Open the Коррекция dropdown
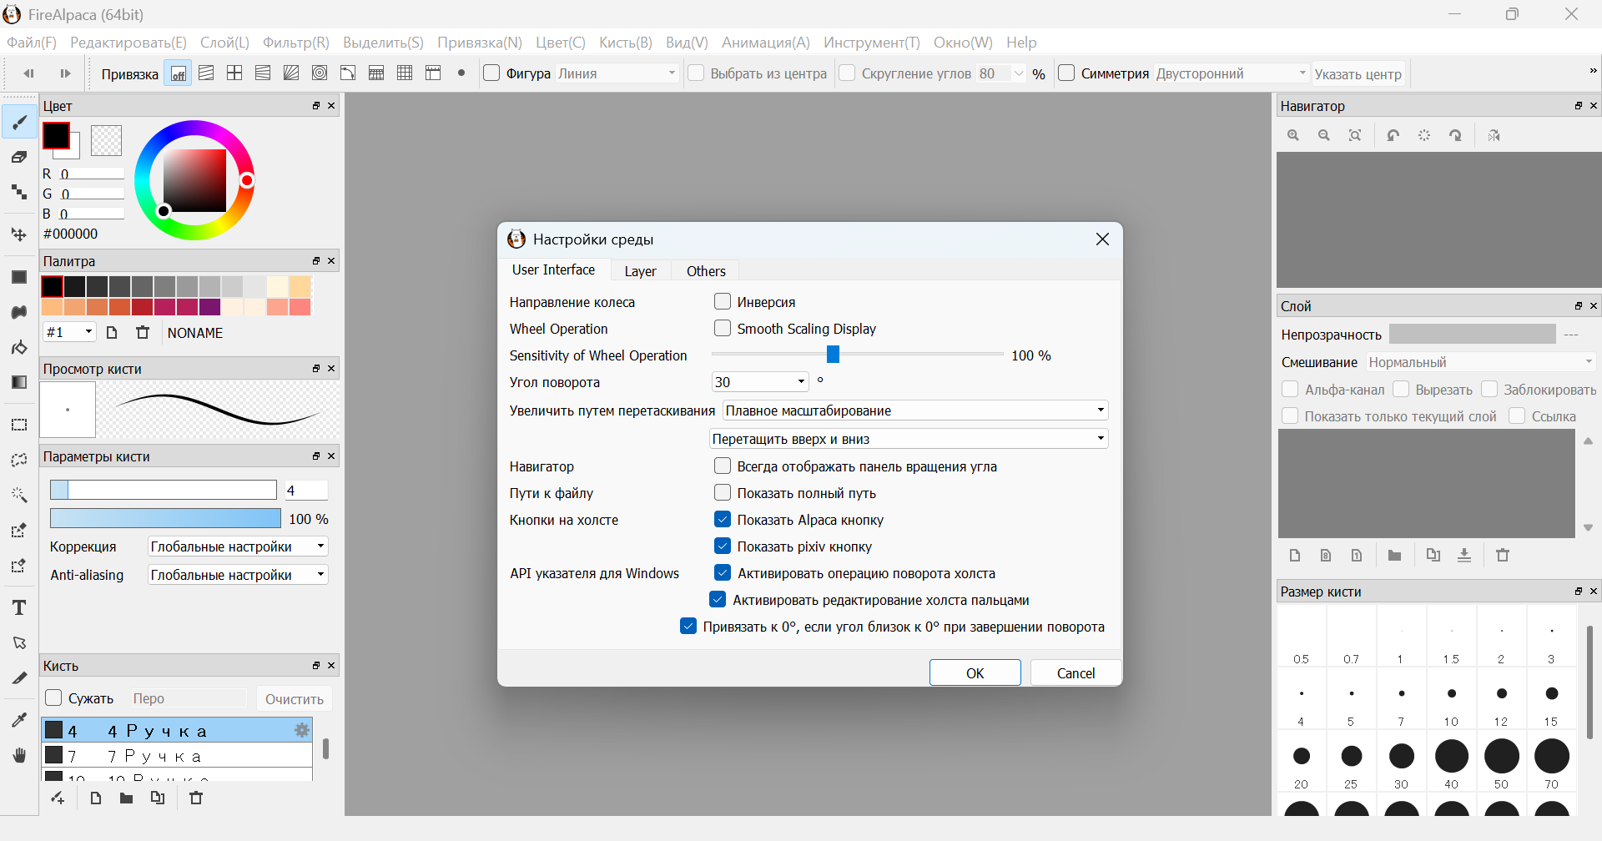The width and height of the screenshot is (1602, 841). point(238,546)
